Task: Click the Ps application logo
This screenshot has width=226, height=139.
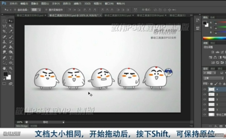Action: (4, 3)
